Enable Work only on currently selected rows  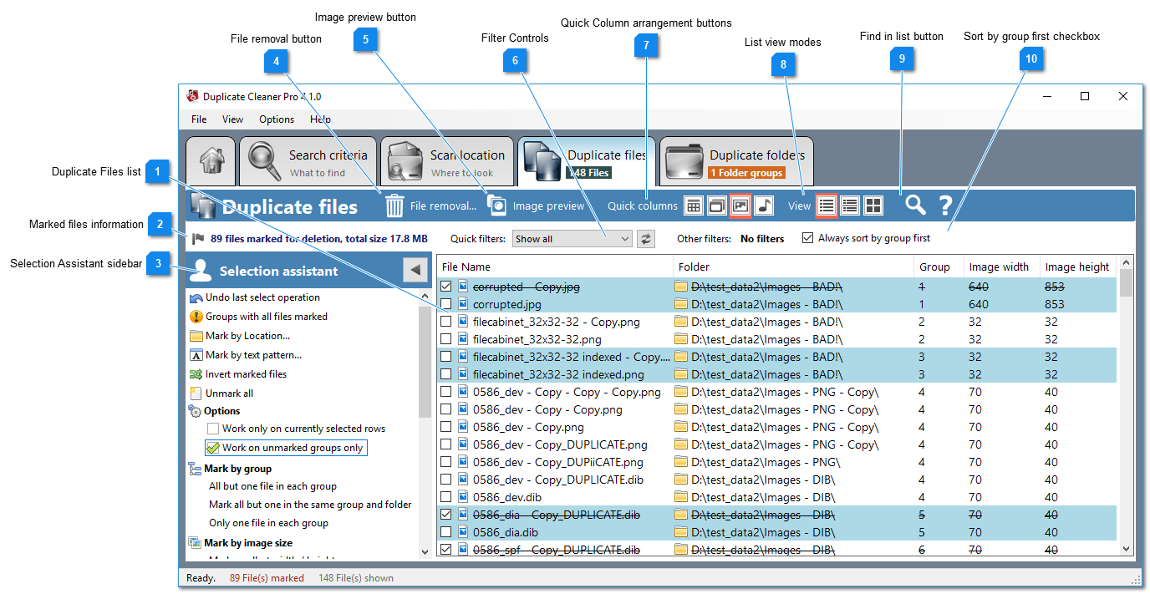(x=213, y=428)
